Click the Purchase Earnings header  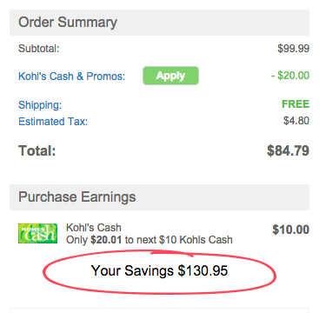pyautogui.click(x=159, y=197)
